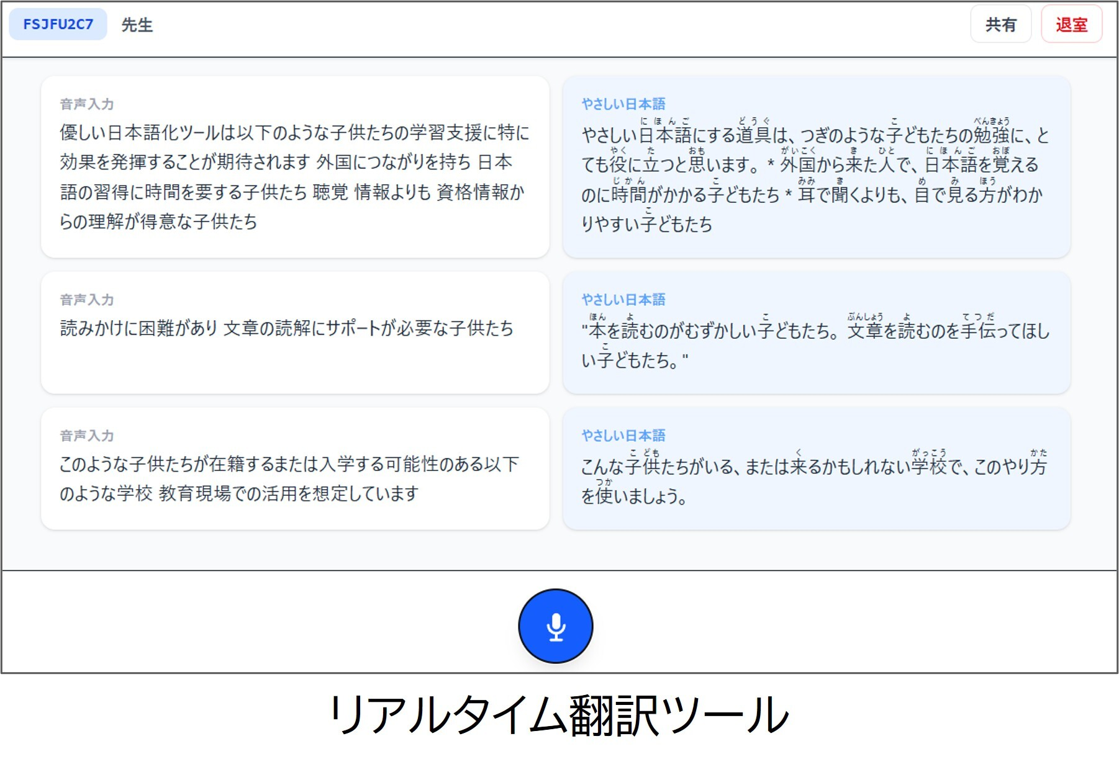This screenshot has height=767, width=1119.
Task: Start voice input with the blue microphone button
Action: point(556,626)
